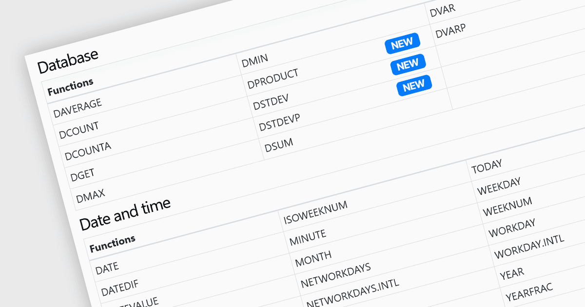Select the DCOUNT function cell

79,130
